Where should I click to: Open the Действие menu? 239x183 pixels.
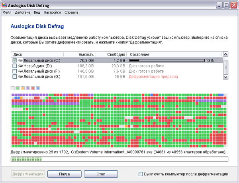(23, 12)
